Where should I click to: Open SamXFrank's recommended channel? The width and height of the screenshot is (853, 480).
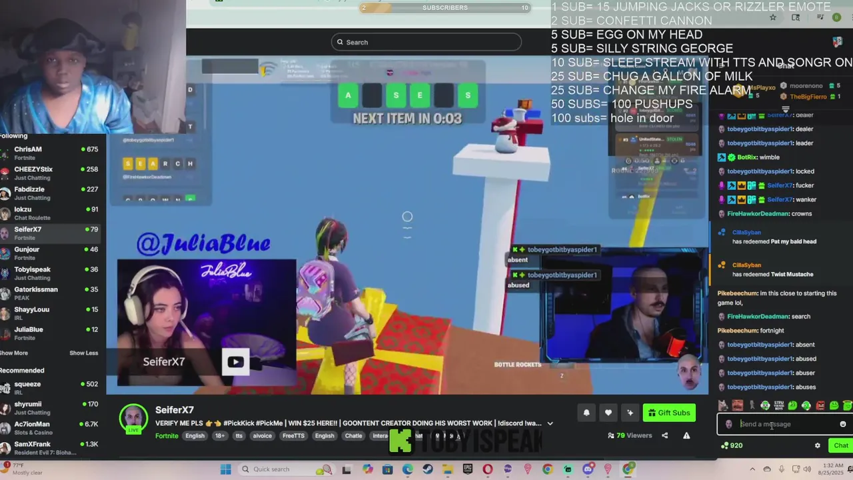click(50, 448)
